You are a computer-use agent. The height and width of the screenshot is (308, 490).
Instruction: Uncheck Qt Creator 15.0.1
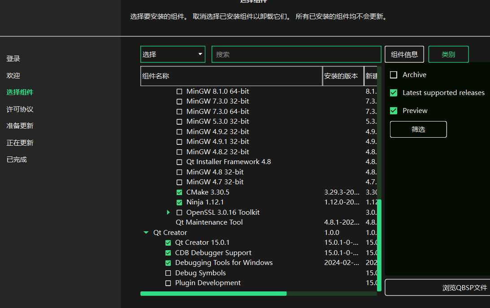tap(168, 243)
